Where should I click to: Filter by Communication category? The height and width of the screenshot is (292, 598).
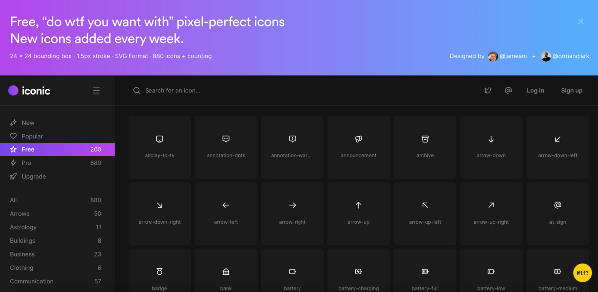pyautogui.click(x=57, y=281)
